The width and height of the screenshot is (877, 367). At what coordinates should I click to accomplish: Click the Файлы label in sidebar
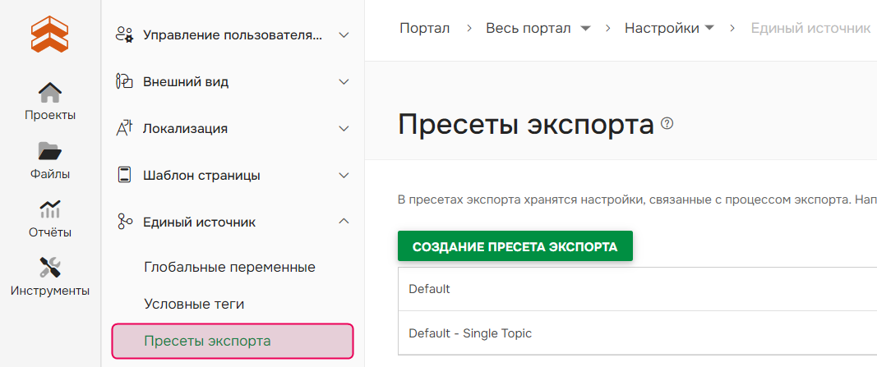[x=50, y=174]
